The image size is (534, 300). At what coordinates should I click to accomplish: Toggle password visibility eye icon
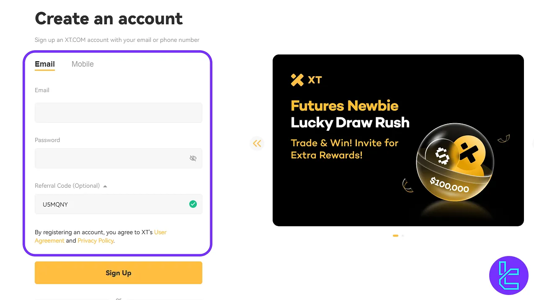point(193,158)
